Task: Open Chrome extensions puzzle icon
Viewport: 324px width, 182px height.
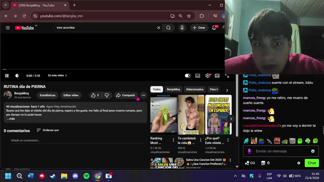Action: 202,16
